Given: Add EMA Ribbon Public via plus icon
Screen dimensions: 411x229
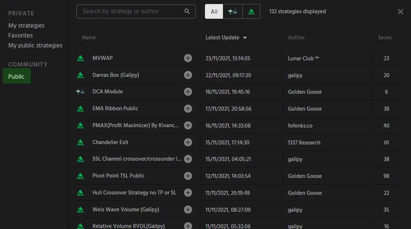Looking at the screenshot, I should [x=188, y=108].
